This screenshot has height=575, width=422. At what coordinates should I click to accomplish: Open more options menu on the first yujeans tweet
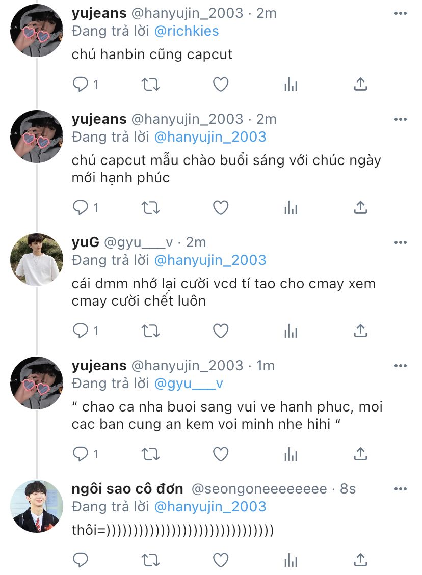coord(401,13)
